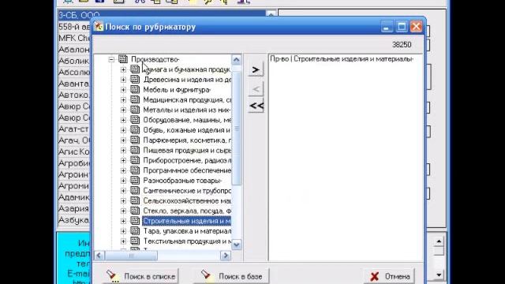The image size is (505, 284).
Task: Click the Поиск по рубрикатору title bar icon
Action: coord(99,27)
